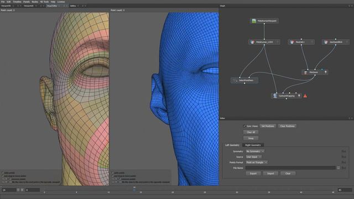Click Point count label in right viewport
This screenshot has height=199, width=354.
pyautogui.click(x=118, y=11)
